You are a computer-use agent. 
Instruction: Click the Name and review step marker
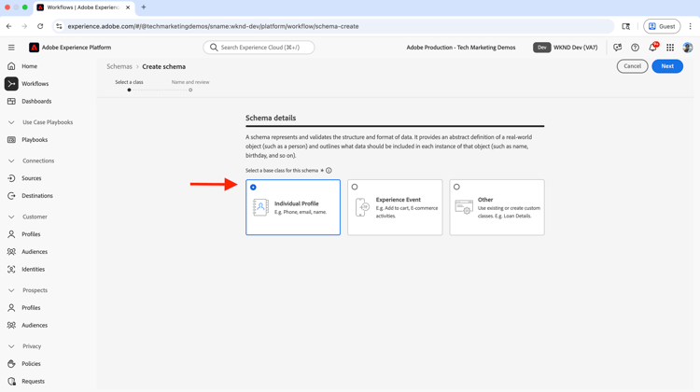pos(190,90)
